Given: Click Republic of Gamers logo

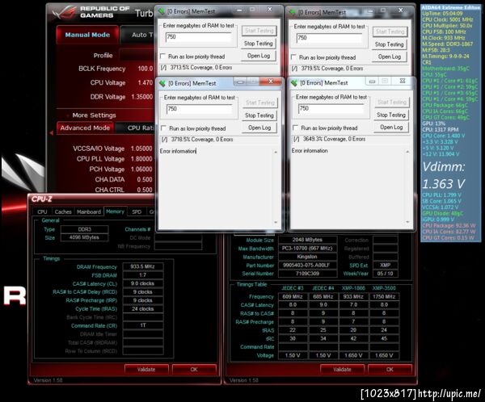Looking at the screenshot, I should 91,12.
